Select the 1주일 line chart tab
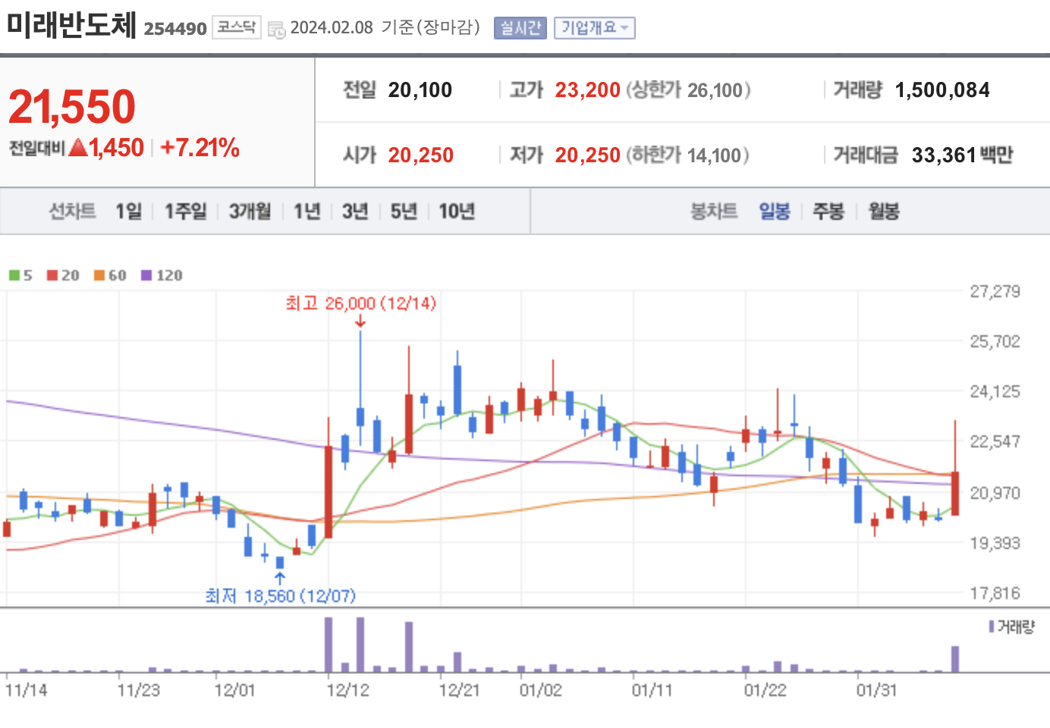The height and width of the screenshot is (728, 1050). 185,211
